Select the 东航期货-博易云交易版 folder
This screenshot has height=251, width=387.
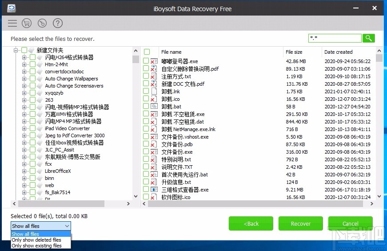point(72,157)
